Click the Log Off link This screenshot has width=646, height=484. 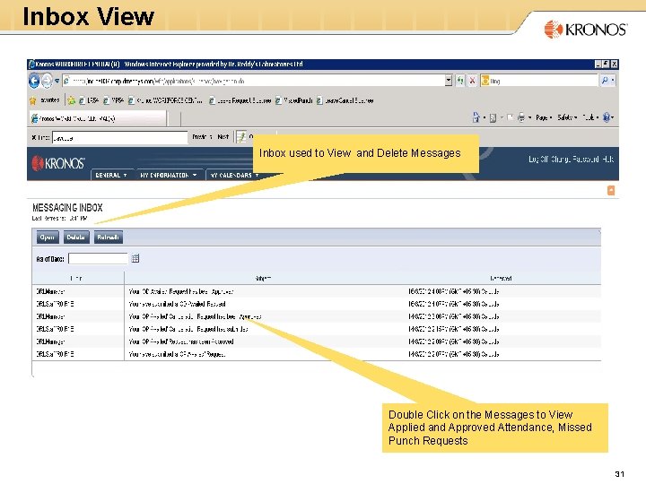pos(538,160)
